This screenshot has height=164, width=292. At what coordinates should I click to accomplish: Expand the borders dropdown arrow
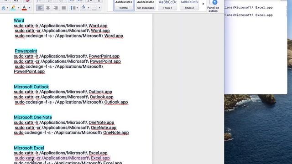(x=99, y=8)
